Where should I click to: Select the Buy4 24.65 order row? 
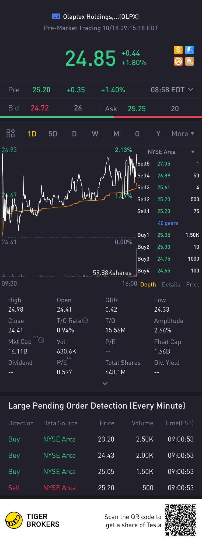pos(168,271)
